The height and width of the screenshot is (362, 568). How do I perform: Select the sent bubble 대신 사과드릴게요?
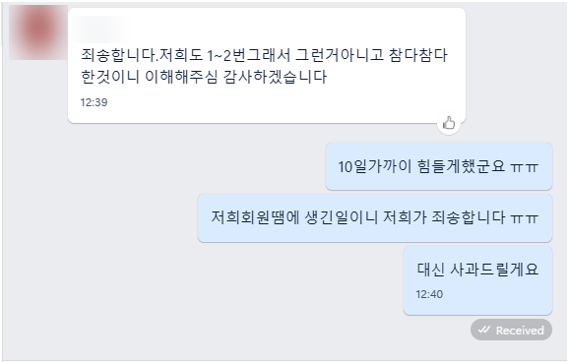point(477,280)
